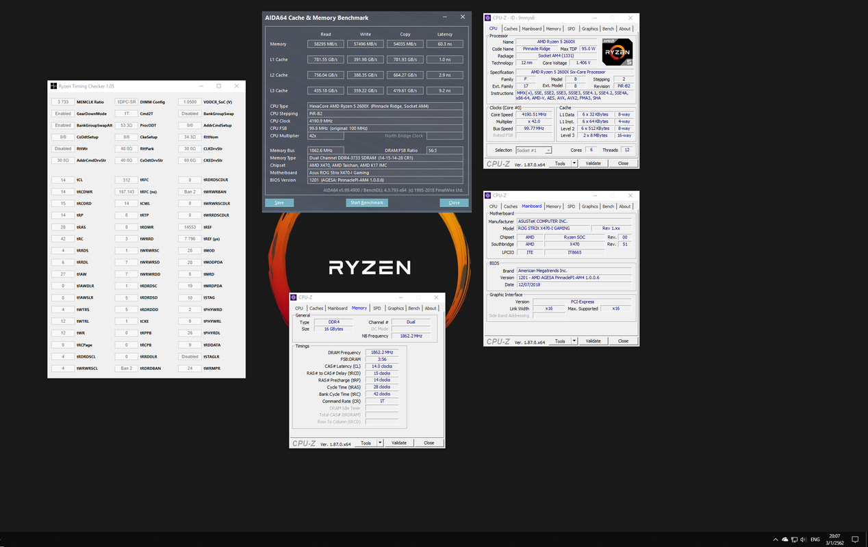Click the VDDCR_SoC 1.0500 field
Screen dimensions: 868x547
coord(190,102)
